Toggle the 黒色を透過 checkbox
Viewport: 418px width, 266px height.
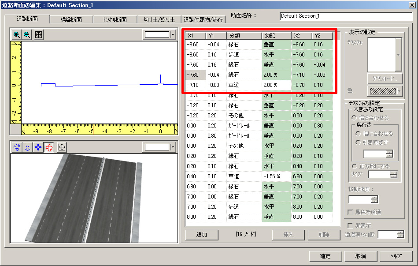click(x=350, y=212)
